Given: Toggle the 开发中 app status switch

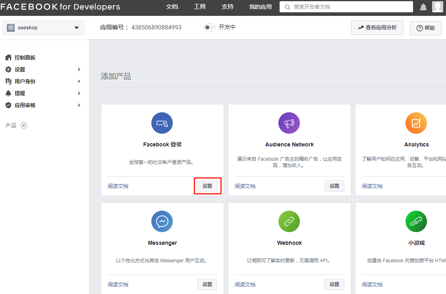Looking at the screenshot, I should tap(210, 27).
